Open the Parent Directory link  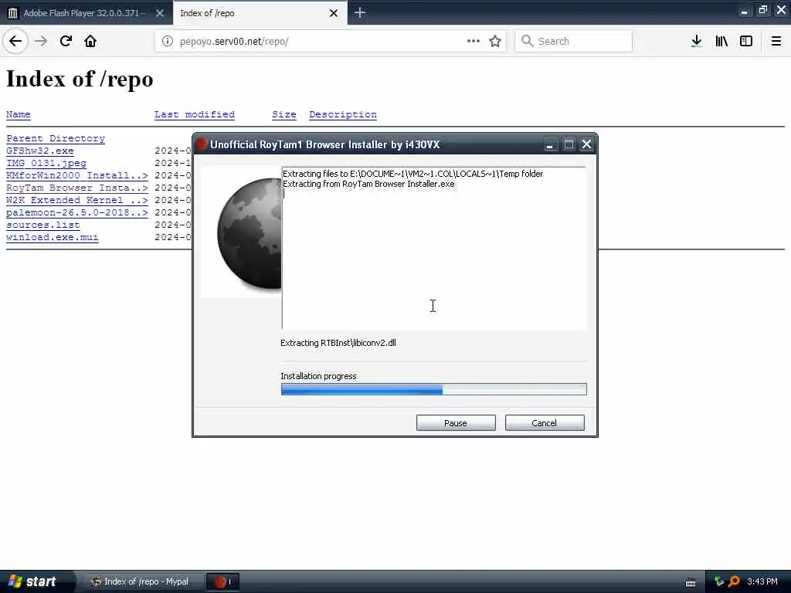pos(56,138)
